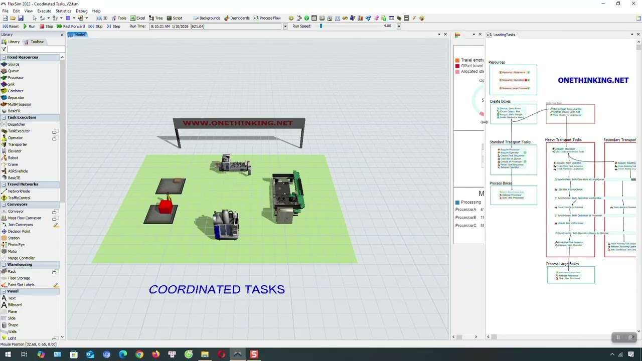This screenshot has height=361, width=642.
Task: Click the Run Time value field
Action: [216, 26]
